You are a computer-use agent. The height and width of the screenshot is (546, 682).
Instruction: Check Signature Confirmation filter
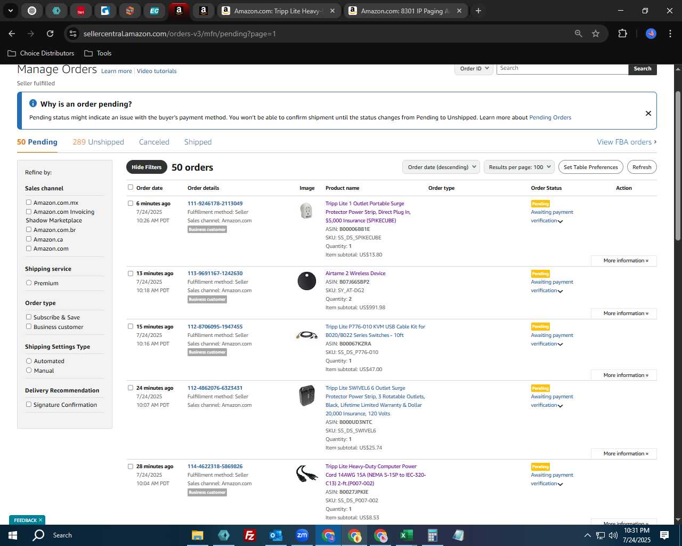point(29,404)
